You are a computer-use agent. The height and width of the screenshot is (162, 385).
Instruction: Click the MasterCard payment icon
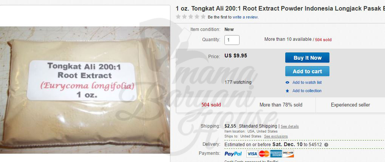pos(264,154)
